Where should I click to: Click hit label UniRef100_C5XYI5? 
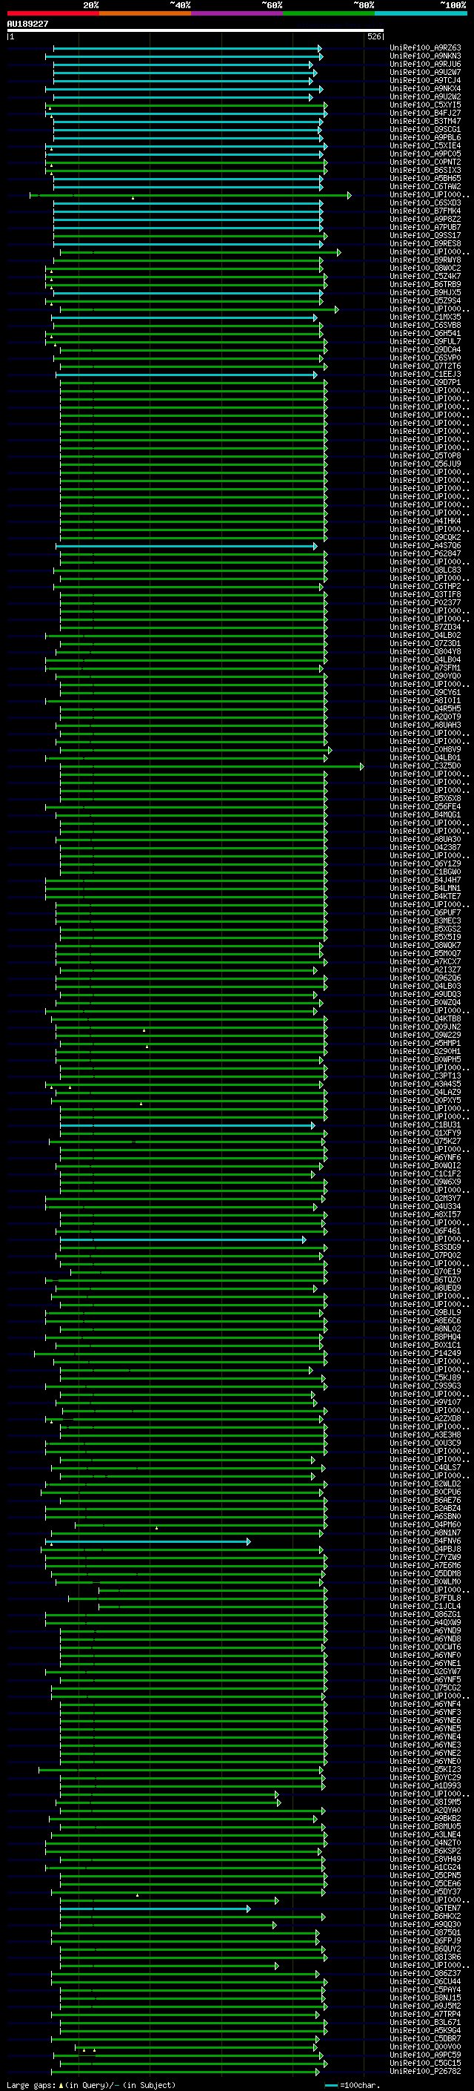425,105
